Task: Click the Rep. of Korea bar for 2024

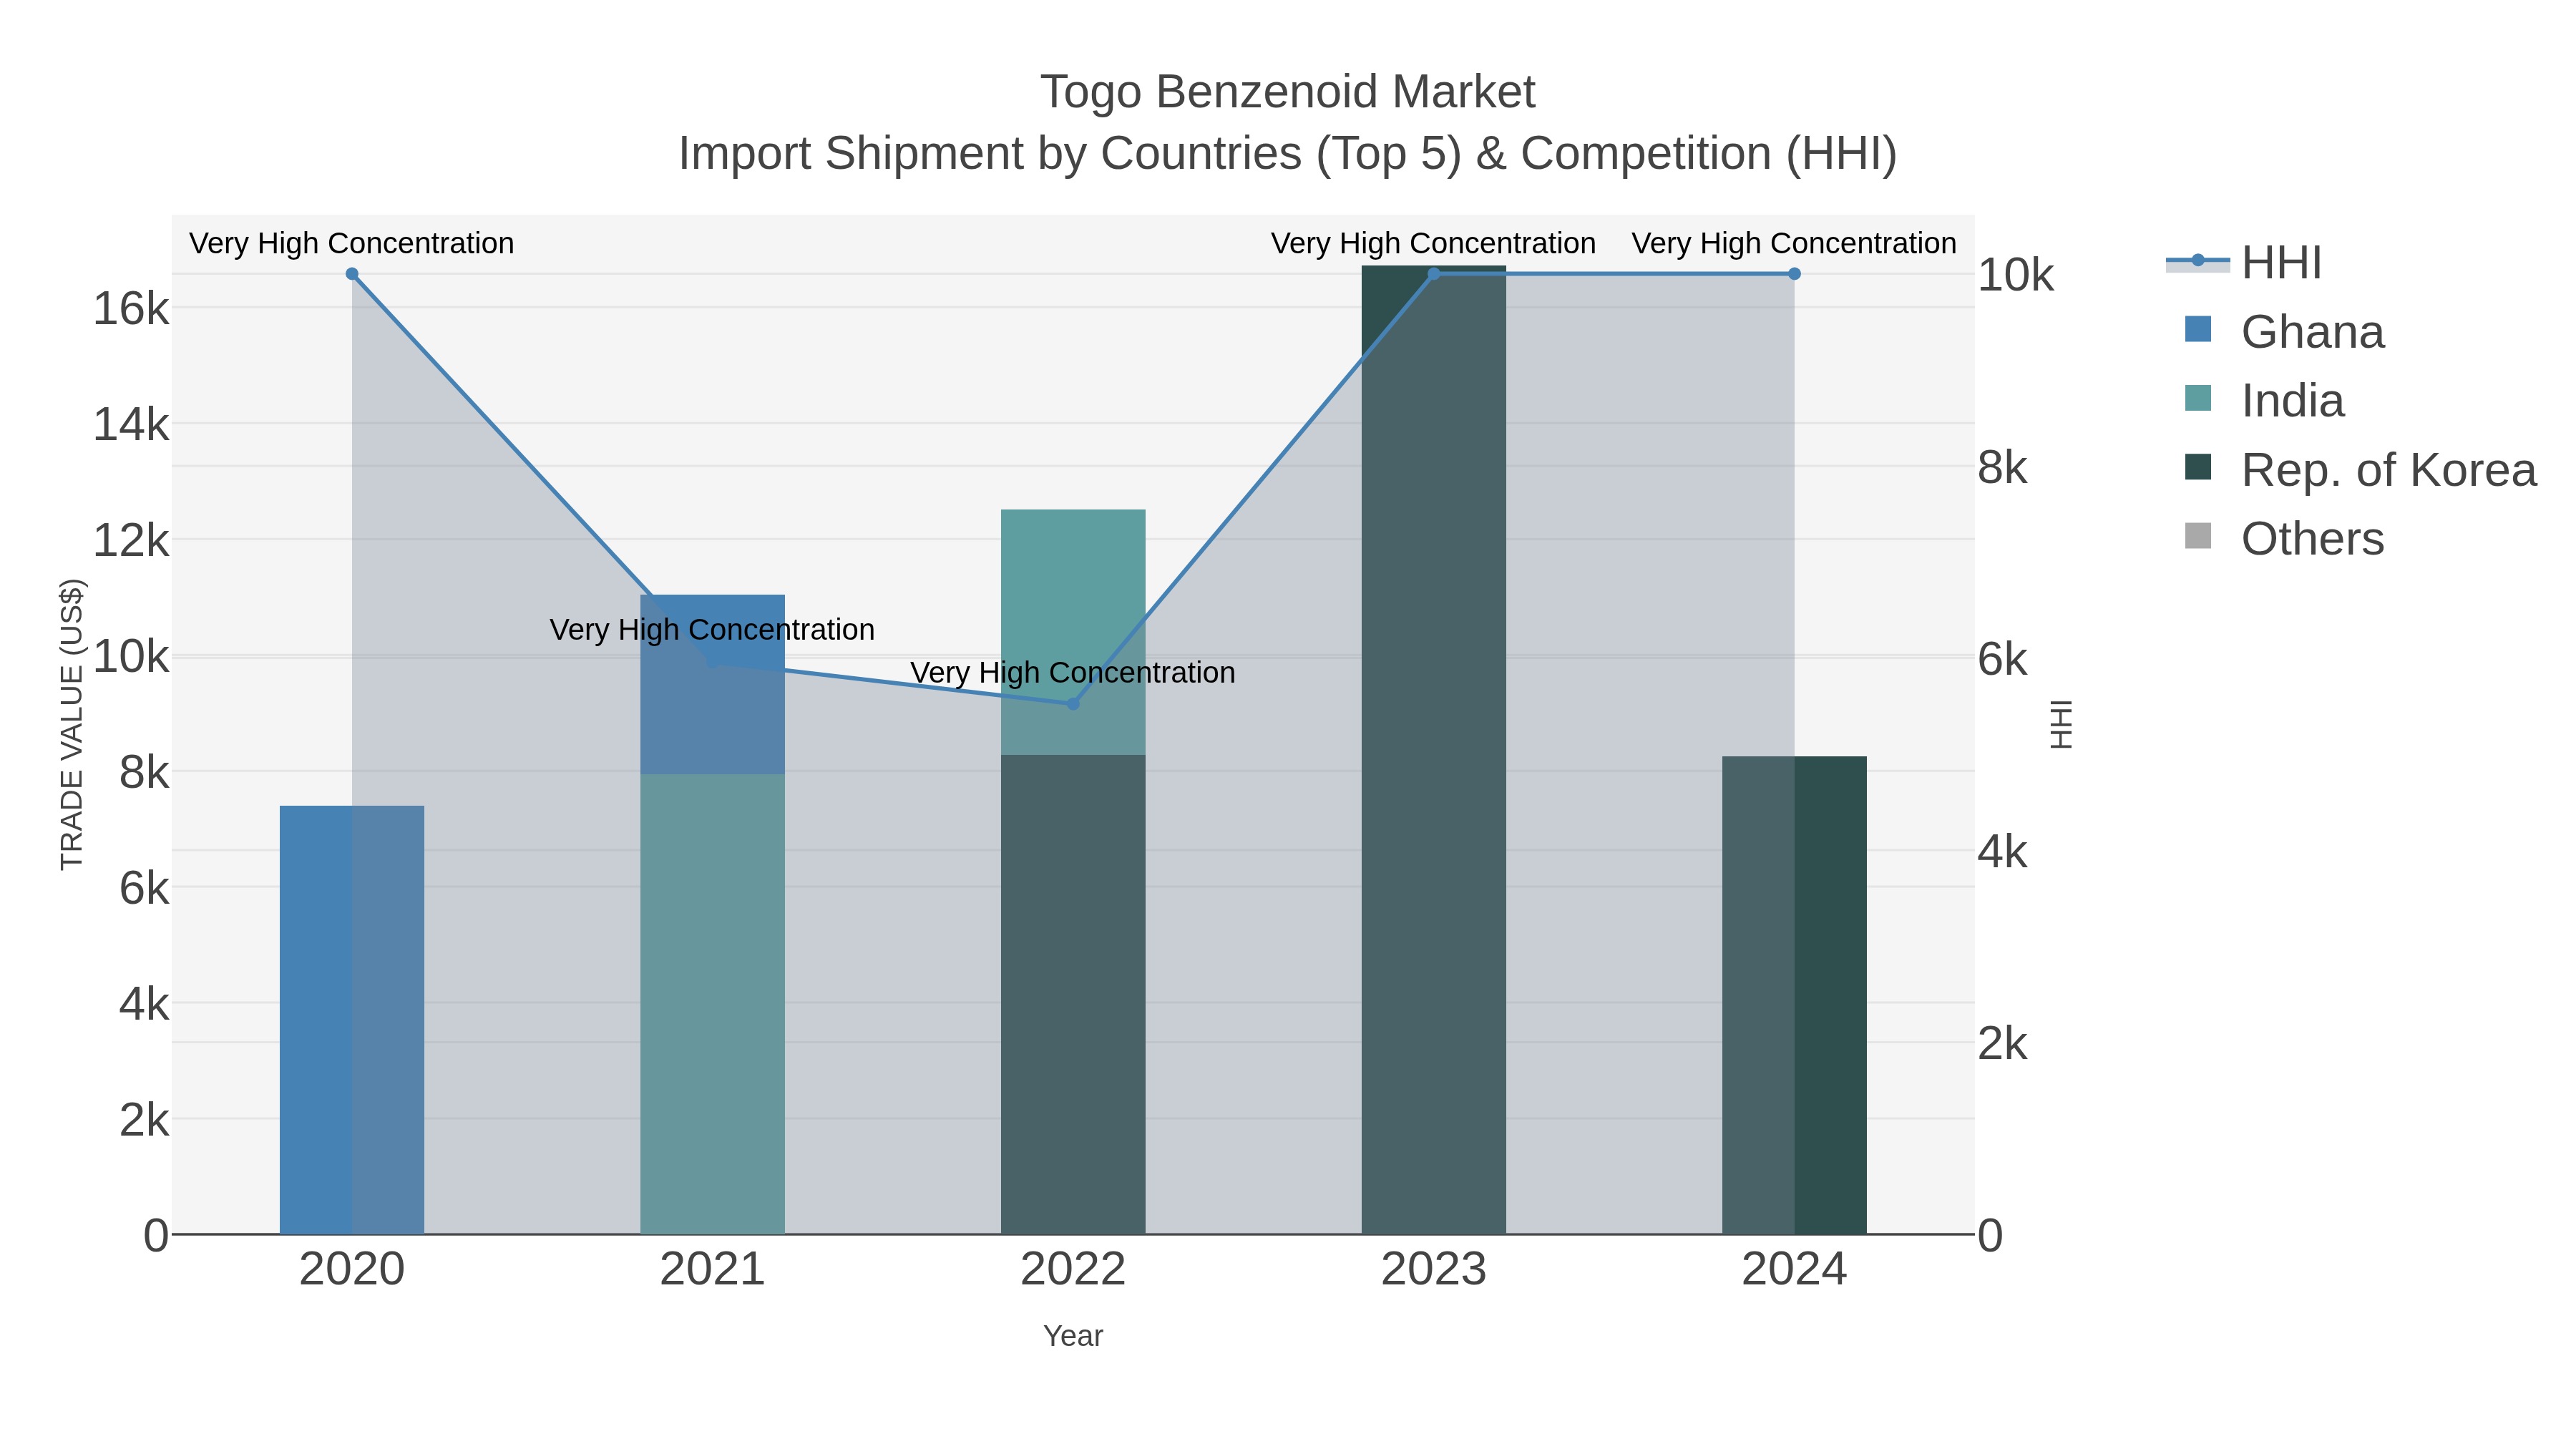Action: [1794, 995]
